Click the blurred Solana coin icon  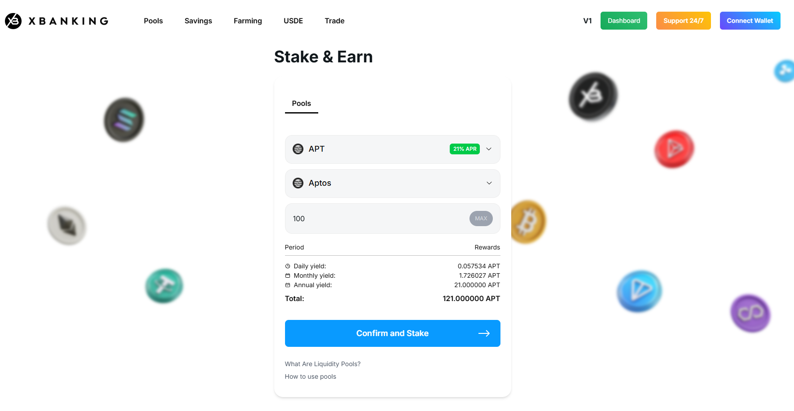[124, 120]
